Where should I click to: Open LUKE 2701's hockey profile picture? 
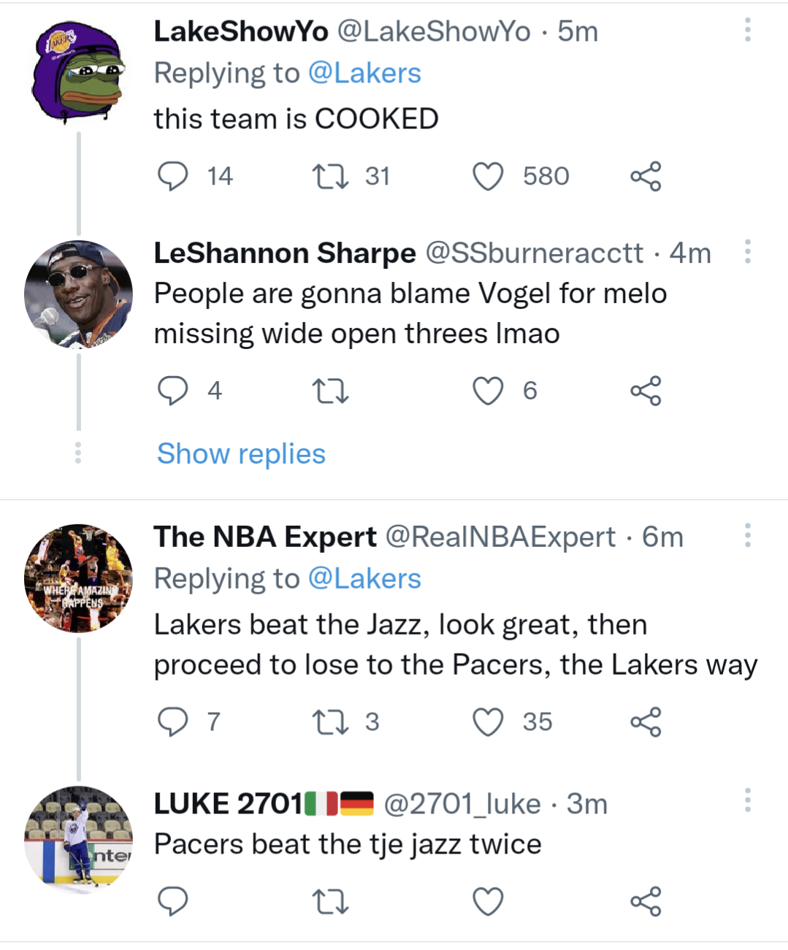point(79,840)
